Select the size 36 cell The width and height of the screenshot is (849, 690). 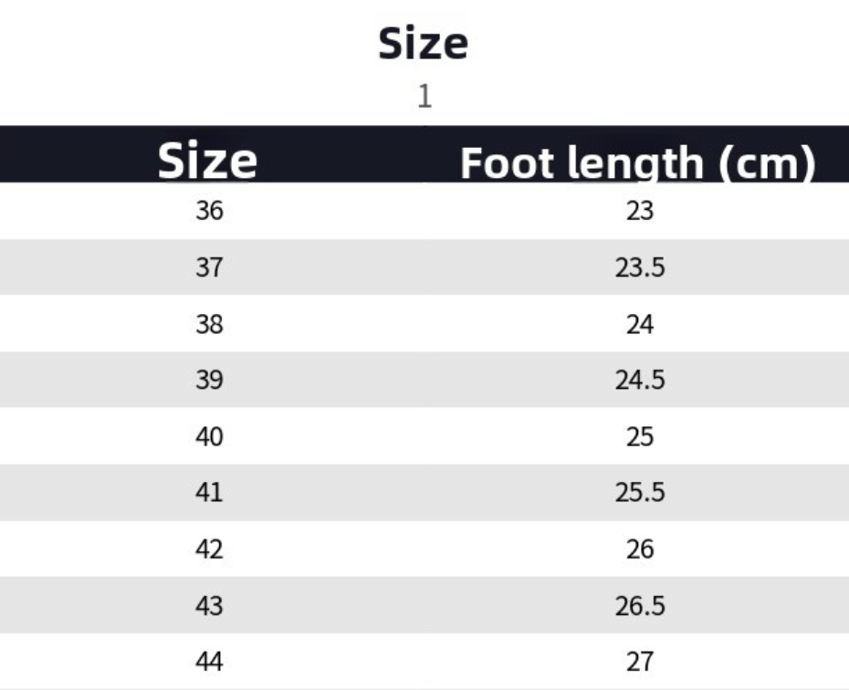click(209, 211)
